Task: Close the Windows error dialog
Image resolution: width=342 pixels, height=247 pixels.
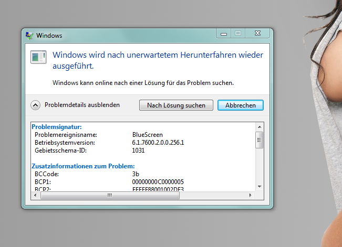Action: click(x=257, y=34)
